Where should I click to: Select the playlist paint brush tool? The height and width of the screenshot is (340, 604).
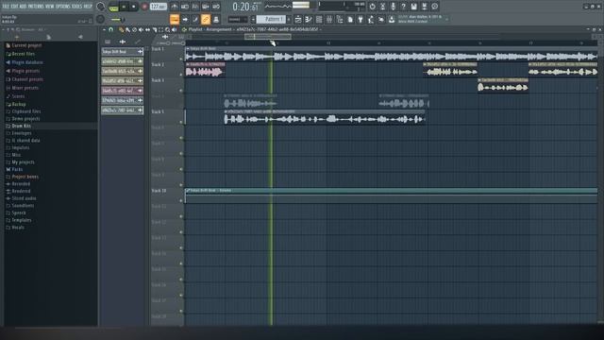tap(127, 29)
